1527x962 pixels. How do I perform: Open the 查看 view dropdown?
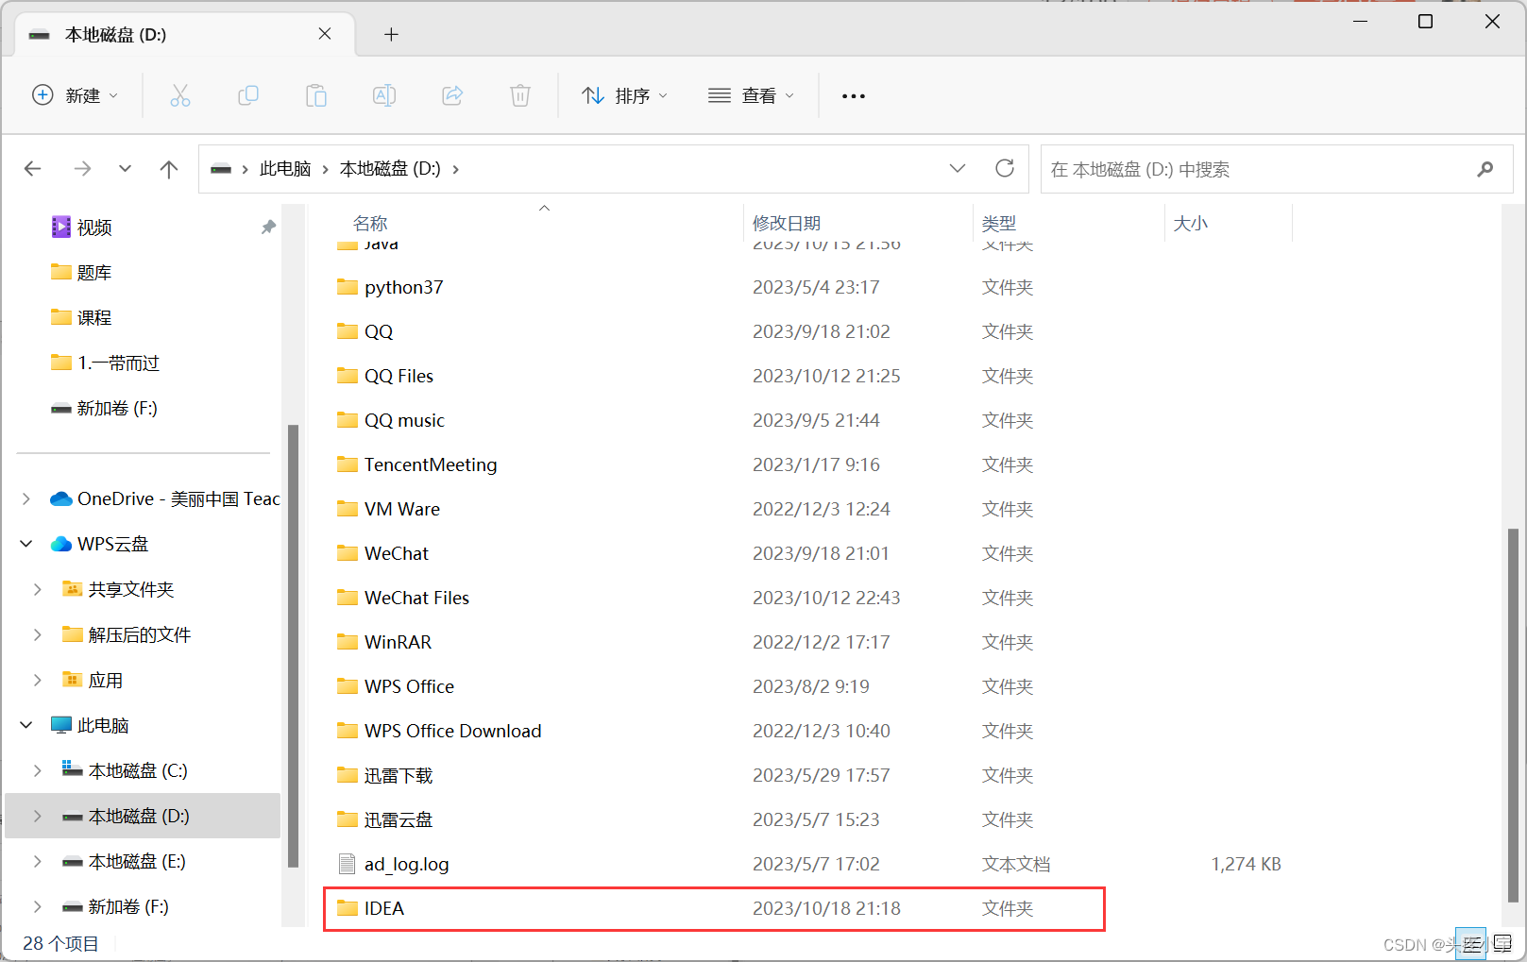coord(751,95)
